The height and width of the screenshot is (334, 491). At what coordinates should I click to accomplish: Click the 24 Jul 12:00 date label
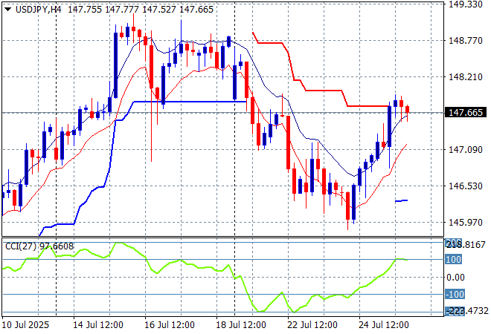click(x=384, y=325)
